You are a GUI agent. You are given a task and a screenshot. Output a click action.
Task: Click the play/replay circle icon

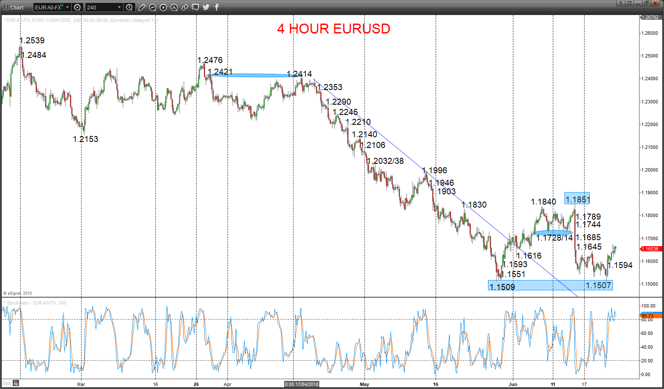coord(163,7)
